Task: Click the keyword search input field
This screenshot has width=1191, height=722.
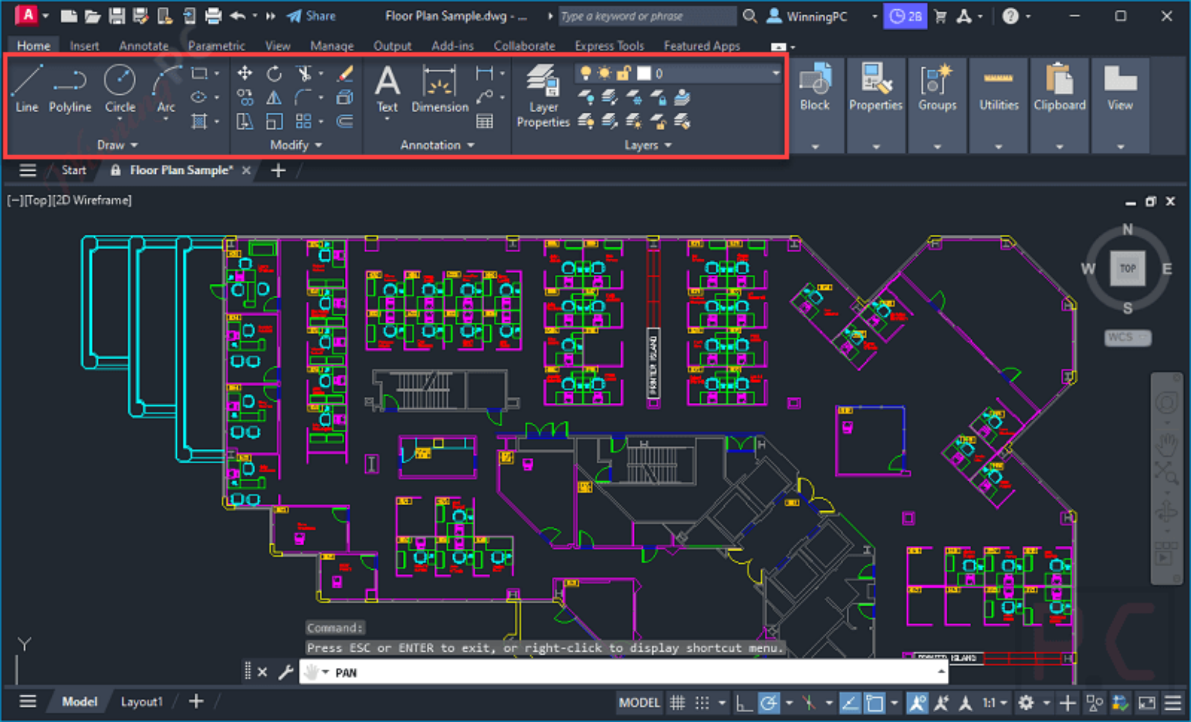Action: pyautogui.click(x=646, y=16)
